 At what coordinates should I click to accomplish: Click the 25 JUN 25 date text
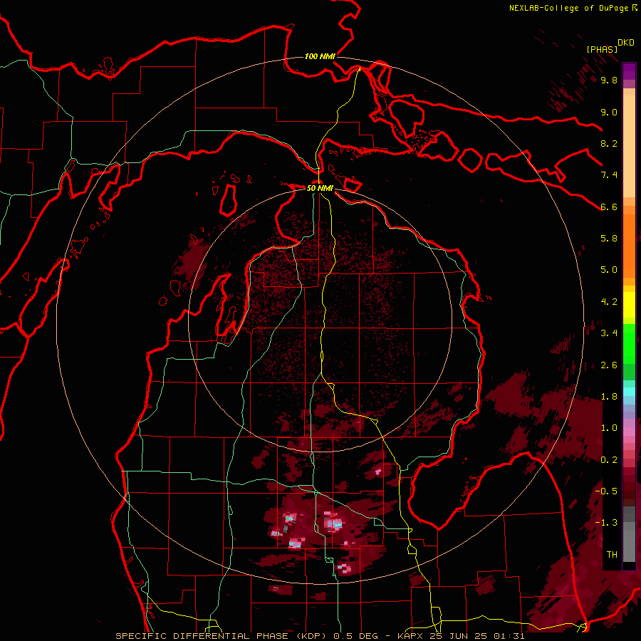pyautogui.click(x=460, y=636)
